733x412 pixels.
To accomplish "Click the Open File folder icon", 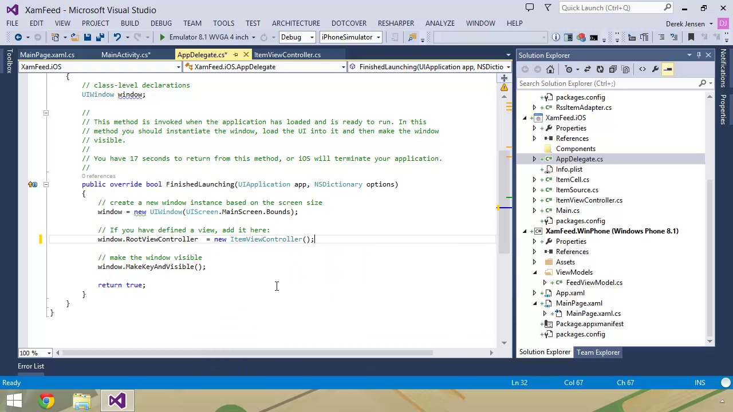I will (x=74, y=37).
